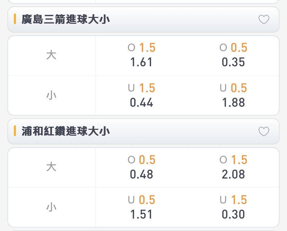This screenshot has height=231, width=287.
Task: Click the 大 row label under 廣島三箭
Action: (51, 55)
